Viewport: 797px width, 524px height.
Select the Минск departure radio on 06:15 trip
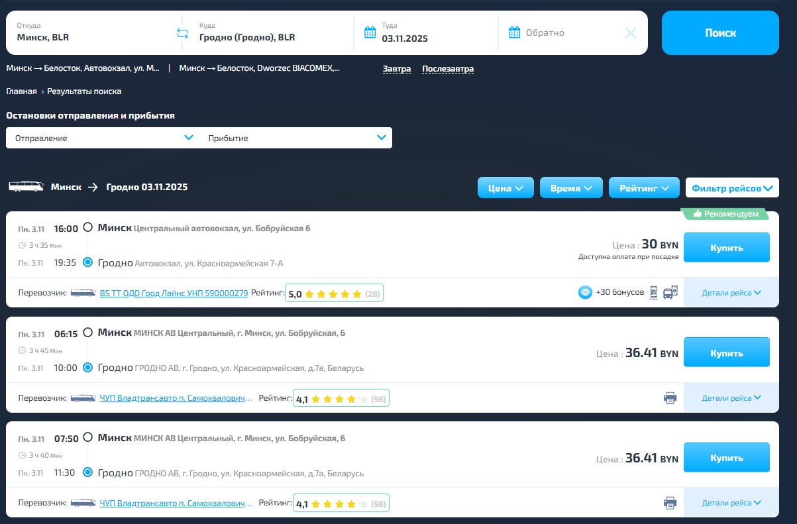coord(87,333)
